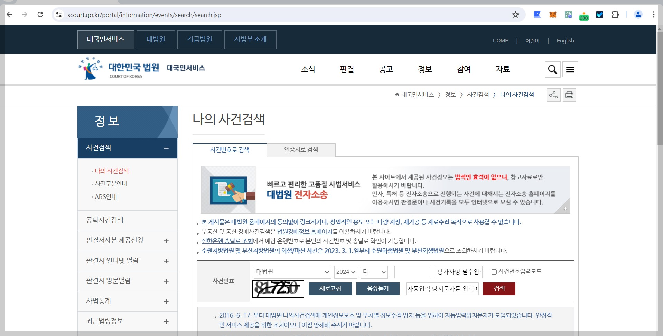Viewport: 663px width, 336px height.
Task: Select the 대국민서비스 top tab
Action: point(105,40)
